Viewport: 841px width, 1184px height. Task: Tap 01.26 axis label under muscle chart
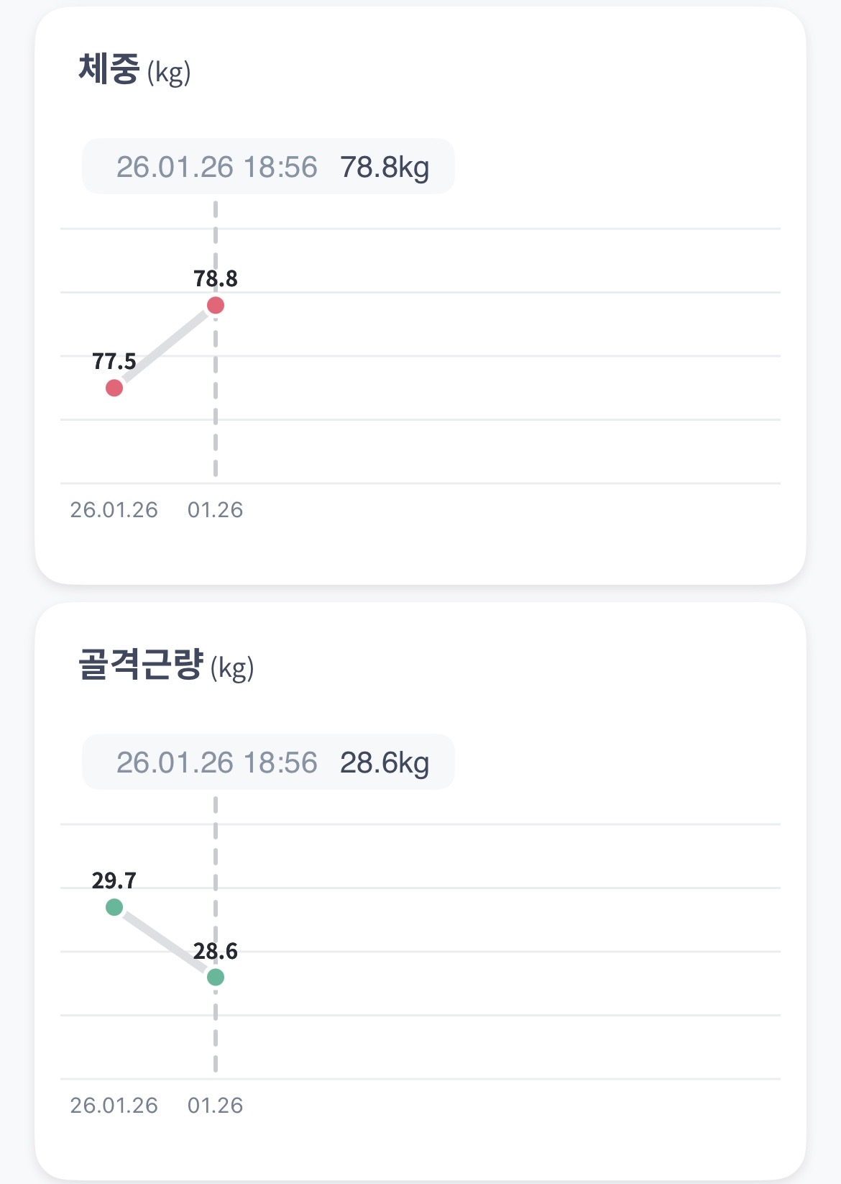click(215, 1106)
